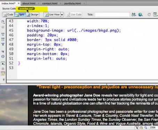
Task: Switch to Split view
Action: [x=20, y=15]
